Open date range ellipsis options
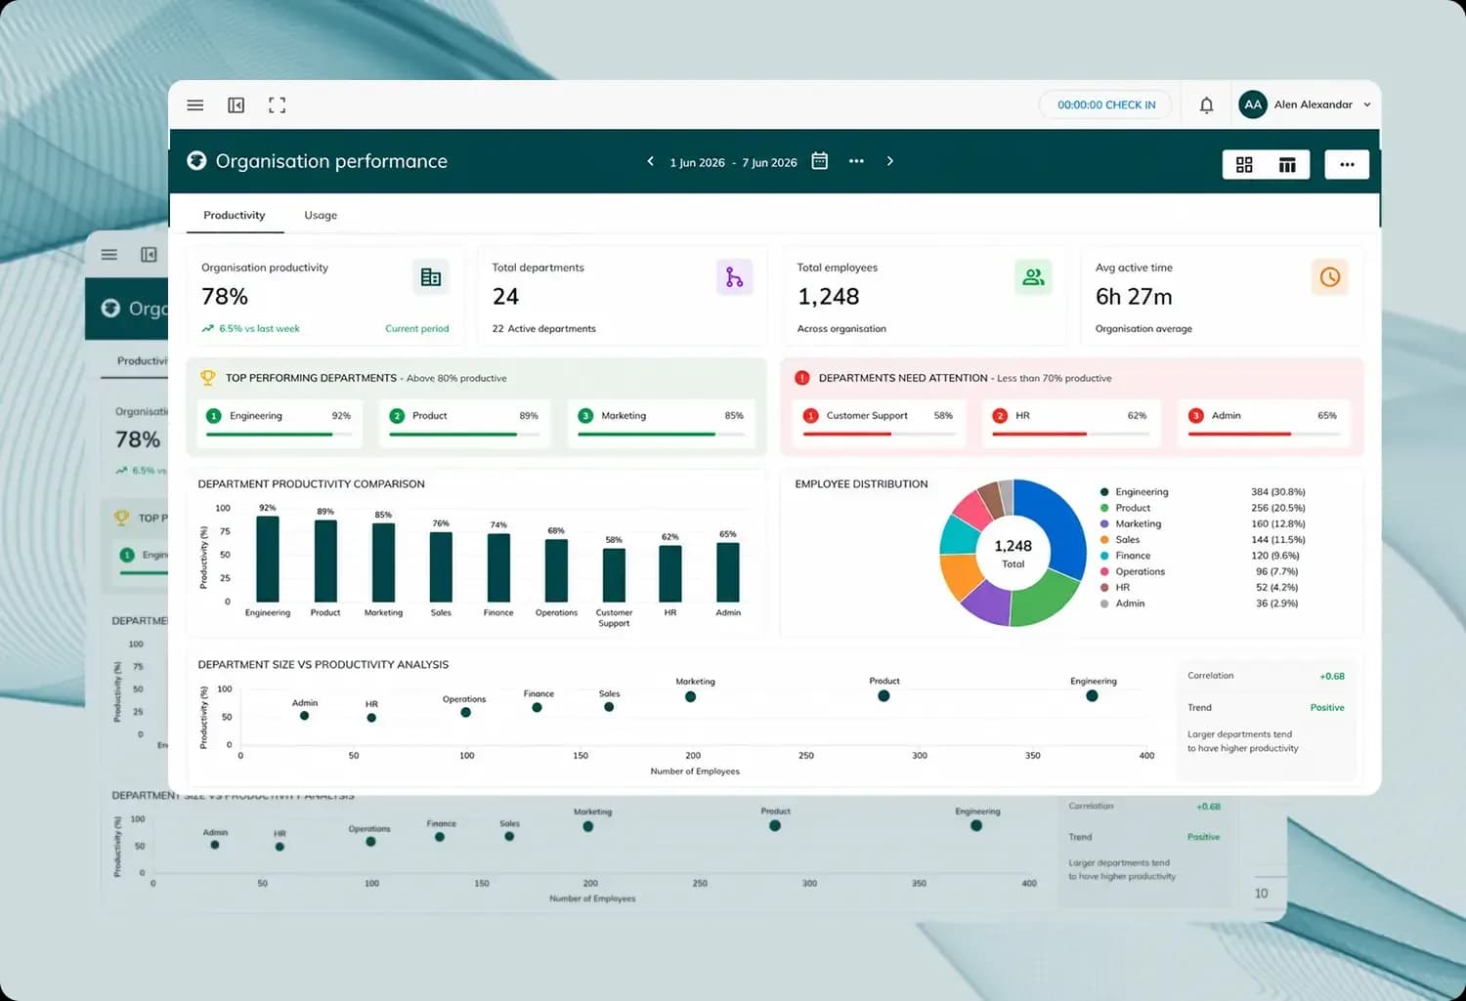Screen dimensions: 1466x1001 [856, 161]
